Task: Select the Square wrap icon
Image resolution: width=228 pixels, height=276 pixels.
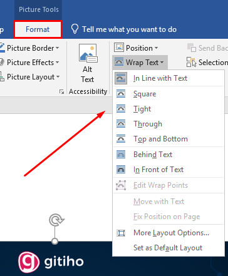Action: 121,94
